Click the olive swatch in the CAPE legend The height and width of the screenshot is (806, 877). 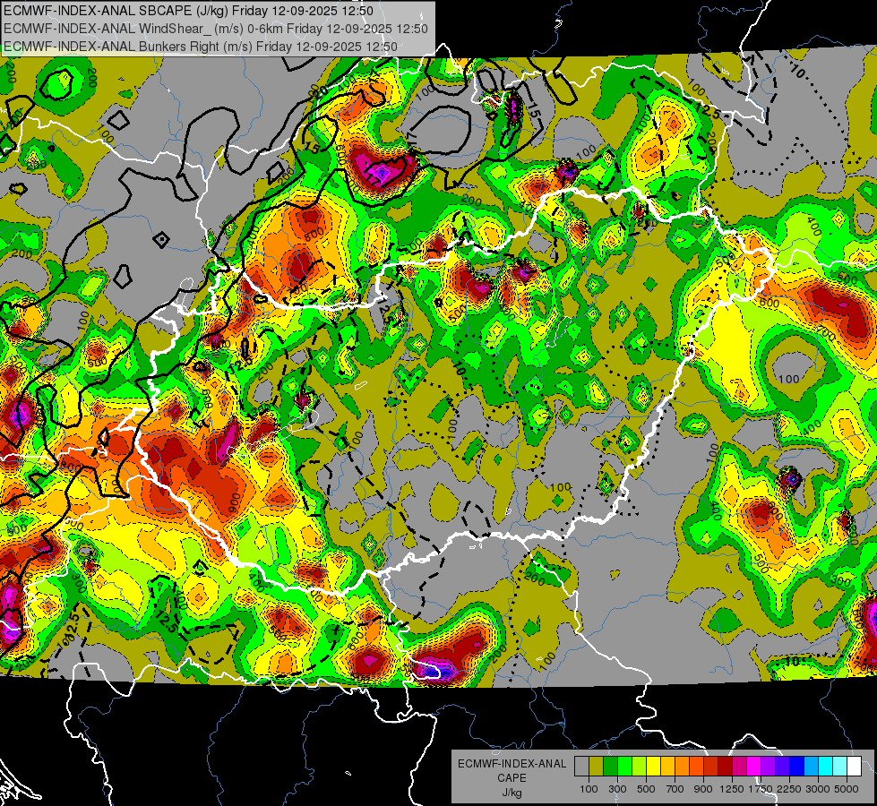click(597, 766)
